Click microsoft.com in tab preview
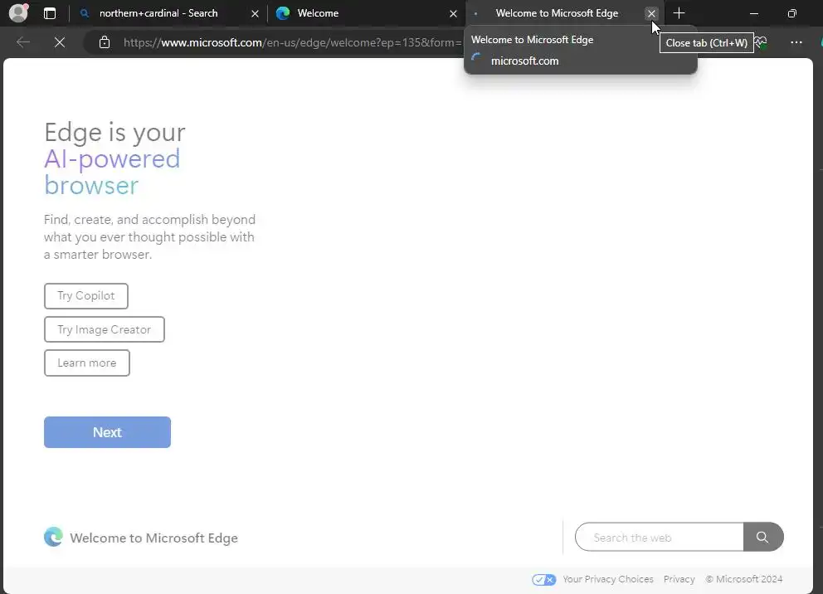823x594 pixels. [x=525, y=61]
